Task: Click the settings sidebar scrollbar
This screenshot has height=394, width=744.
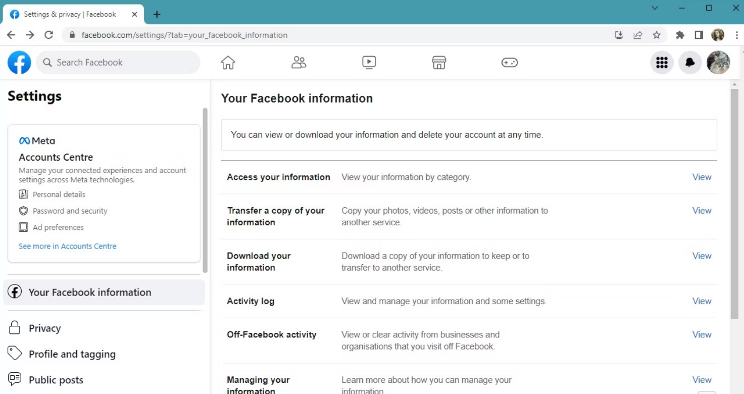Action: [205, 190]
